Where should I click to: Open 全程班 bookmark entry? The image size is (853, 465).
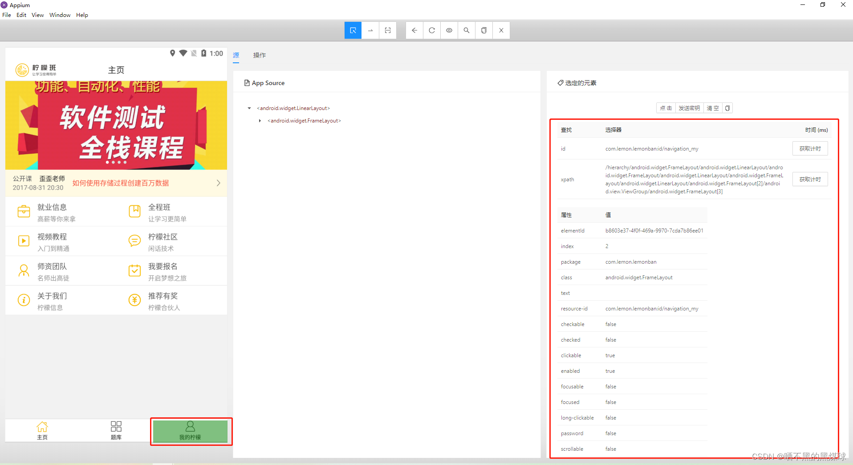coord(171,212)
